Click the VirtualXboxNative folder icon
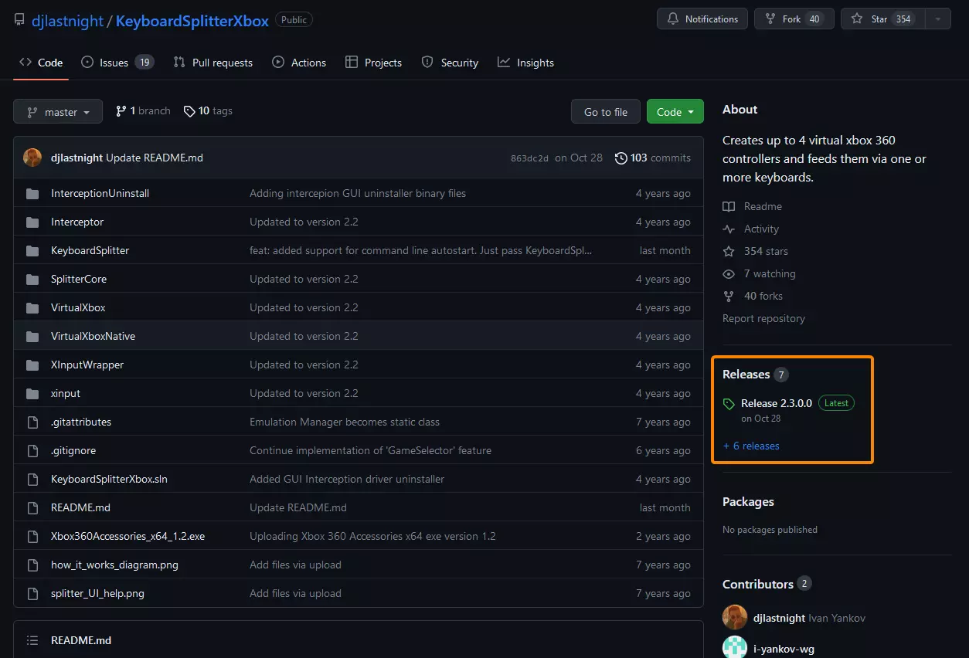969x658 pixels. coord(32,336)
